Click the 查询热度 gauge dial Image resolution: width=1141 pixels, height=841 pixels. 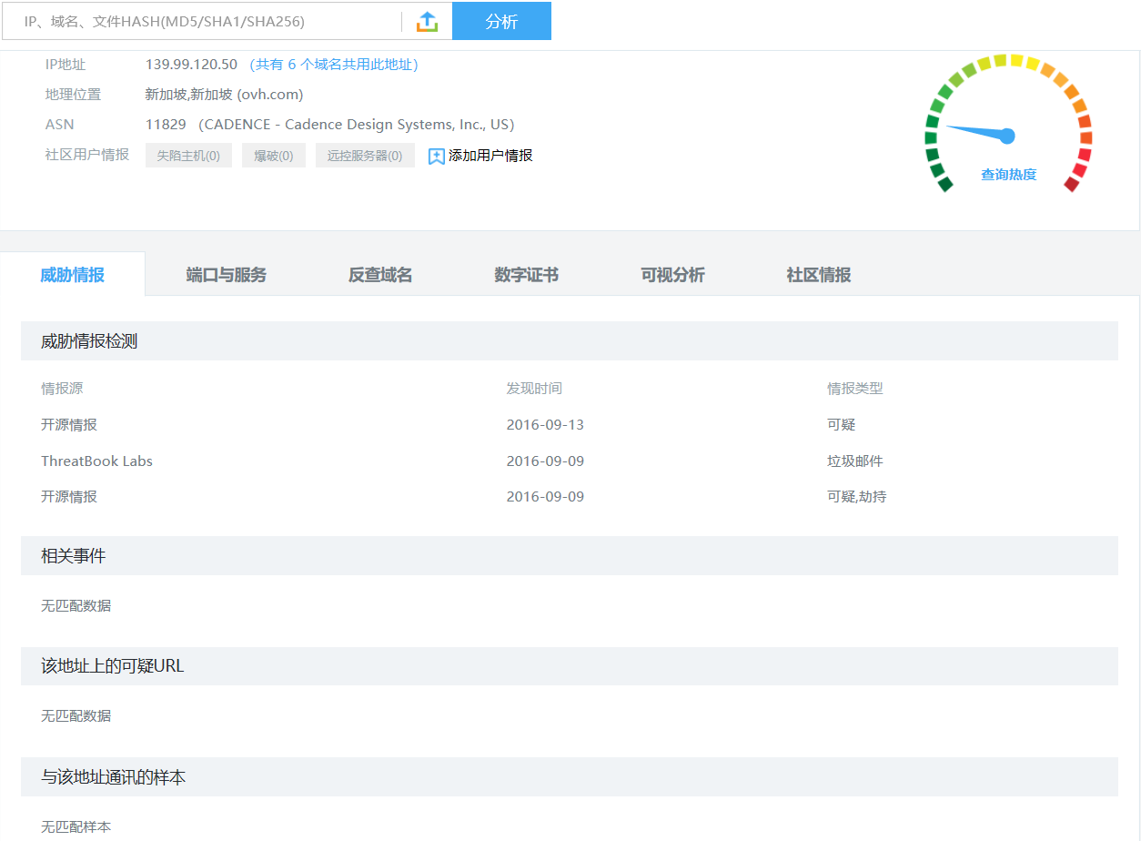[x=1007, y=127]
